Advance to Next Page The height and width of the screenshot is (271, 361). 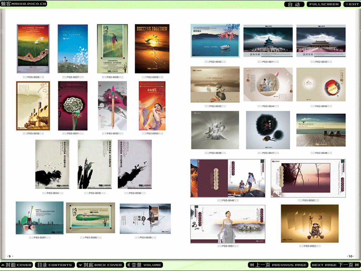(x=335, y=265)
